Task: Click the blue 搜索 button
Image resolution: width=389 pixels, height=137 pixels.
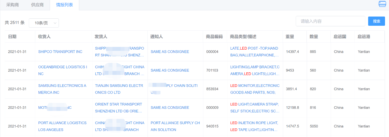Action: click(376, 21)
